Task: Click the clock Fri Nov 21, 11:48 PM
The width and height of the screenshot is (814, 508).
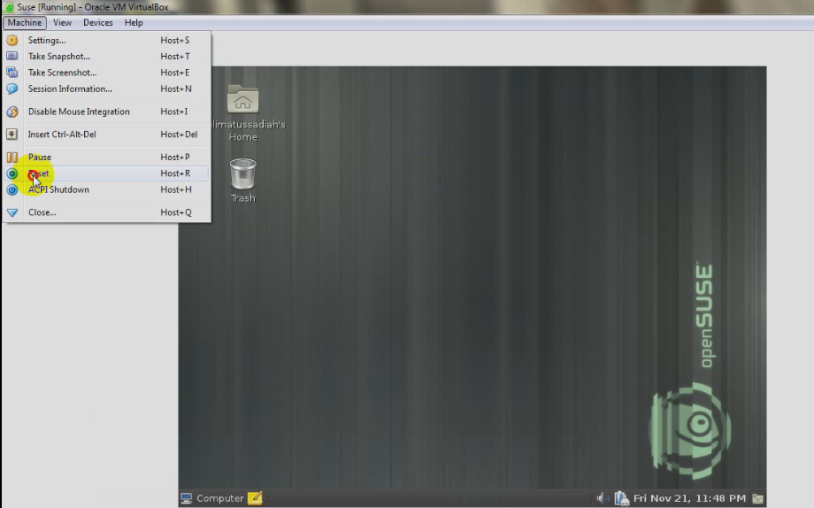Action: pyautogui.click(x=689, y=498)
